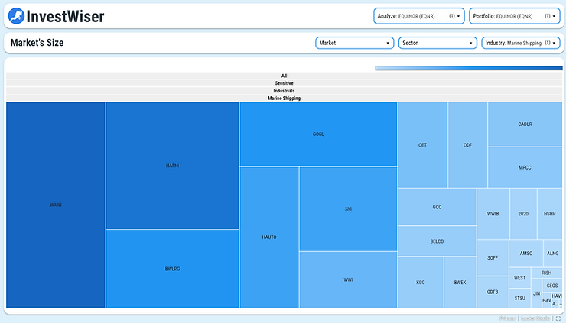Open the Industry Marine Shipping dropdown
This screenshot has height=323, width=566.
coord(521,43)
